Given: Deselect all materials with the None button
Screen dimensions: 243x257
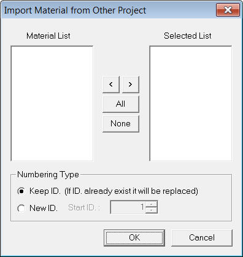Looking at the screenshot, I should click(121, 124).
